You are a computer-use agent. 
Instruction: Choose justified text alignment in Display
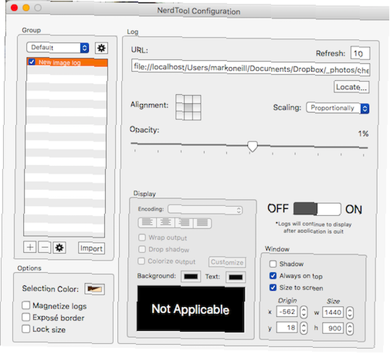pos(202,223)
